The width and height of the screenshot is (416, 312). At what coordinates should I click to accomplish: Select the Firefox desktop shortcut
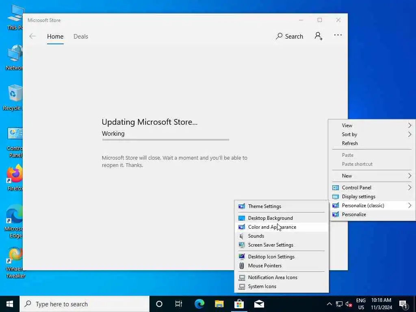tap(15, 178)
